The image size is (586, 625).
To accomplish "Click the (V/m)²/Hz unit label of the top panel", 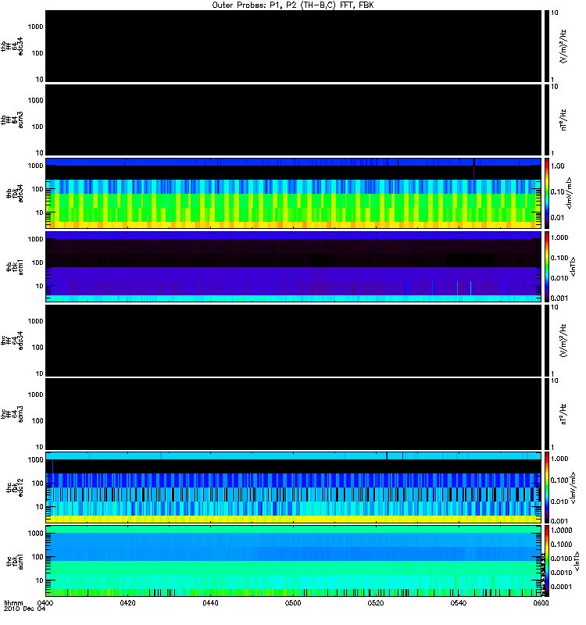I will pos(563,46).
